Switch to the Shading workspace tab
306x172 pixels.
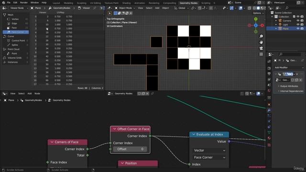point(126,3)
